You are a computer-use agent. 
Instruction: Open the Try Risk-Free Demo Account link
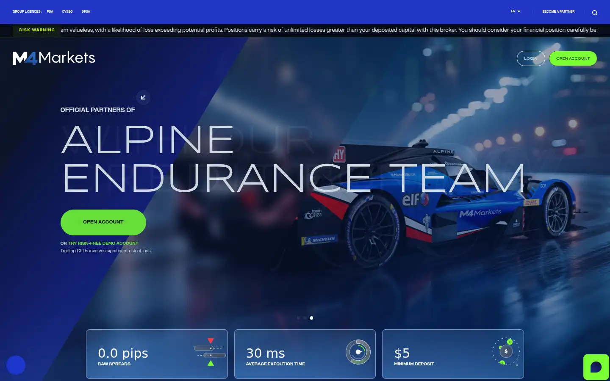click(x=103, y=243)
